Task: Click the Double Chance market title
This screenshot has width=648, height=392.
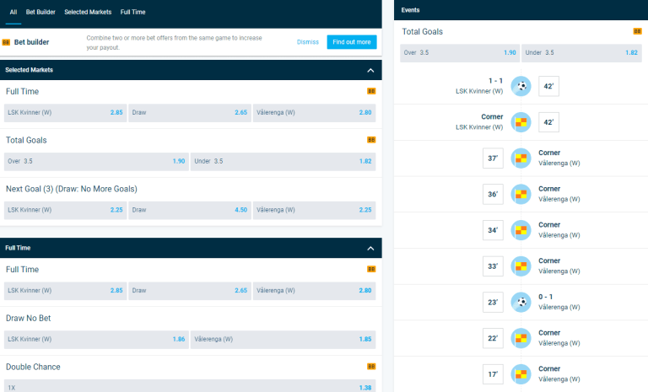Action: tap(33, 367)
